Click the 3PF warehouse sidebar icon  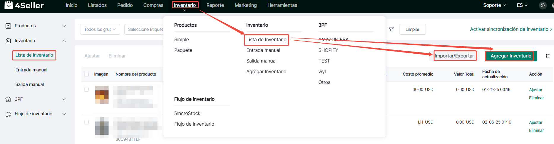[x=8, y=99]
